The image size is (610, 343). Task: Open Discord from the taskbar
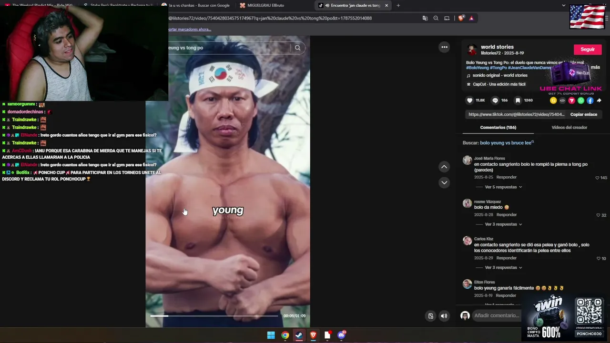(341, 335)
